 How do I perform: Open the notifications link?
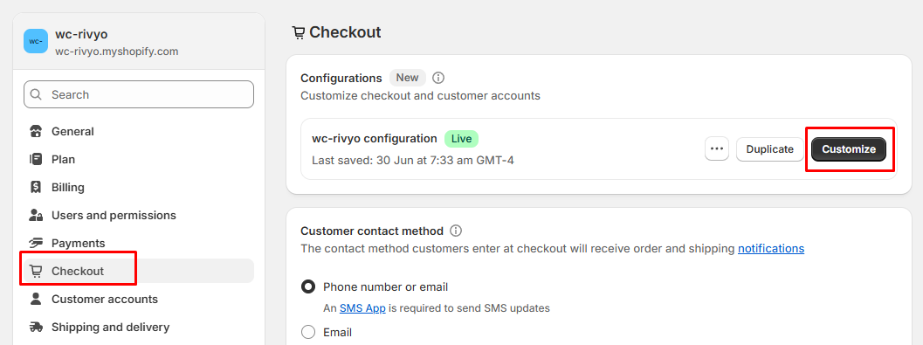click(x=771, y=248)
